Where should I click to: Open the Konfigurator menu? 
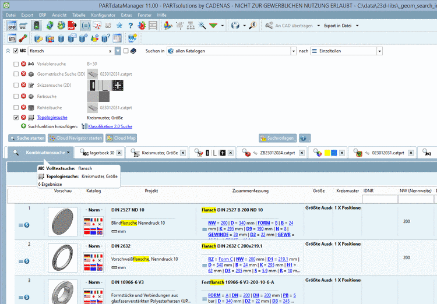click(103, 15)
